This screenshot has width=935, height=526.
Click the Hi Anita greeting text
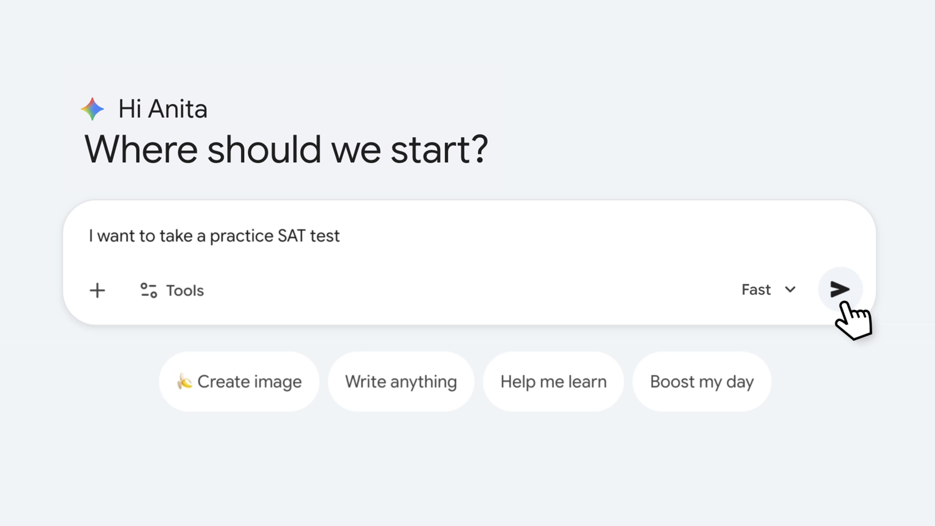point(163,109)
